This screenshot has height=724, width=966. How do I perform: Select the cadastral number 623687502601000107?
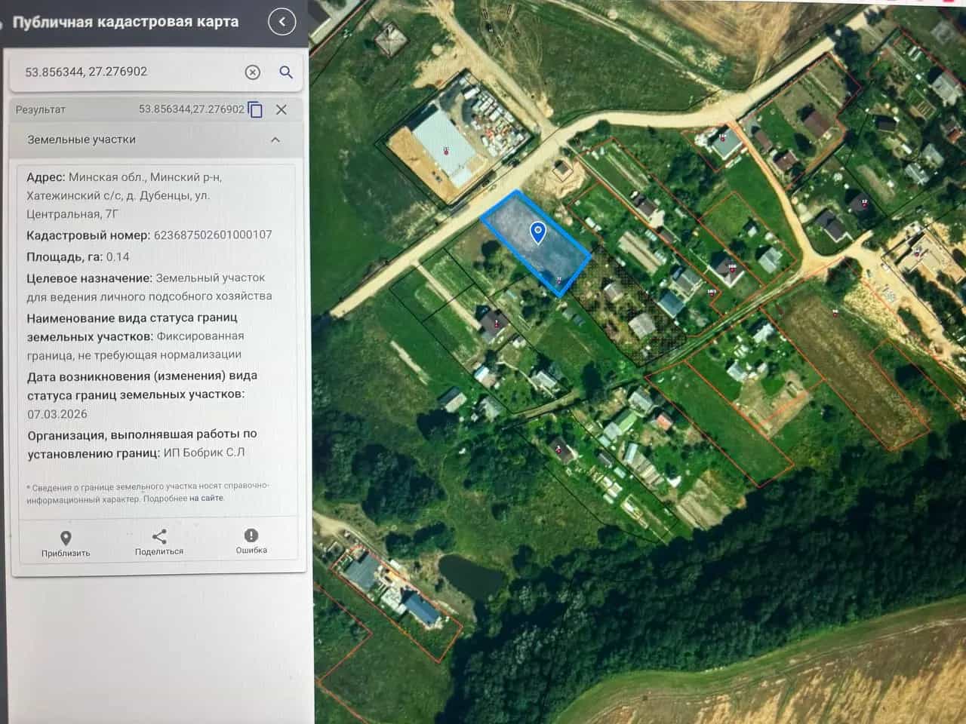coord(213,235)
